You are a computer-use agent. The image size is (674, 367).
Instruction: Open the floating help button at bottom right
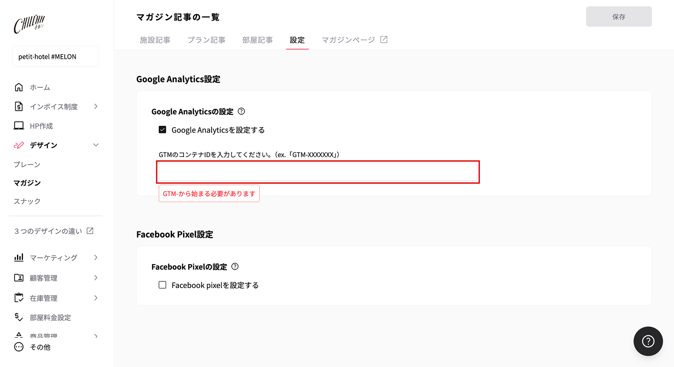coord(648,341)
